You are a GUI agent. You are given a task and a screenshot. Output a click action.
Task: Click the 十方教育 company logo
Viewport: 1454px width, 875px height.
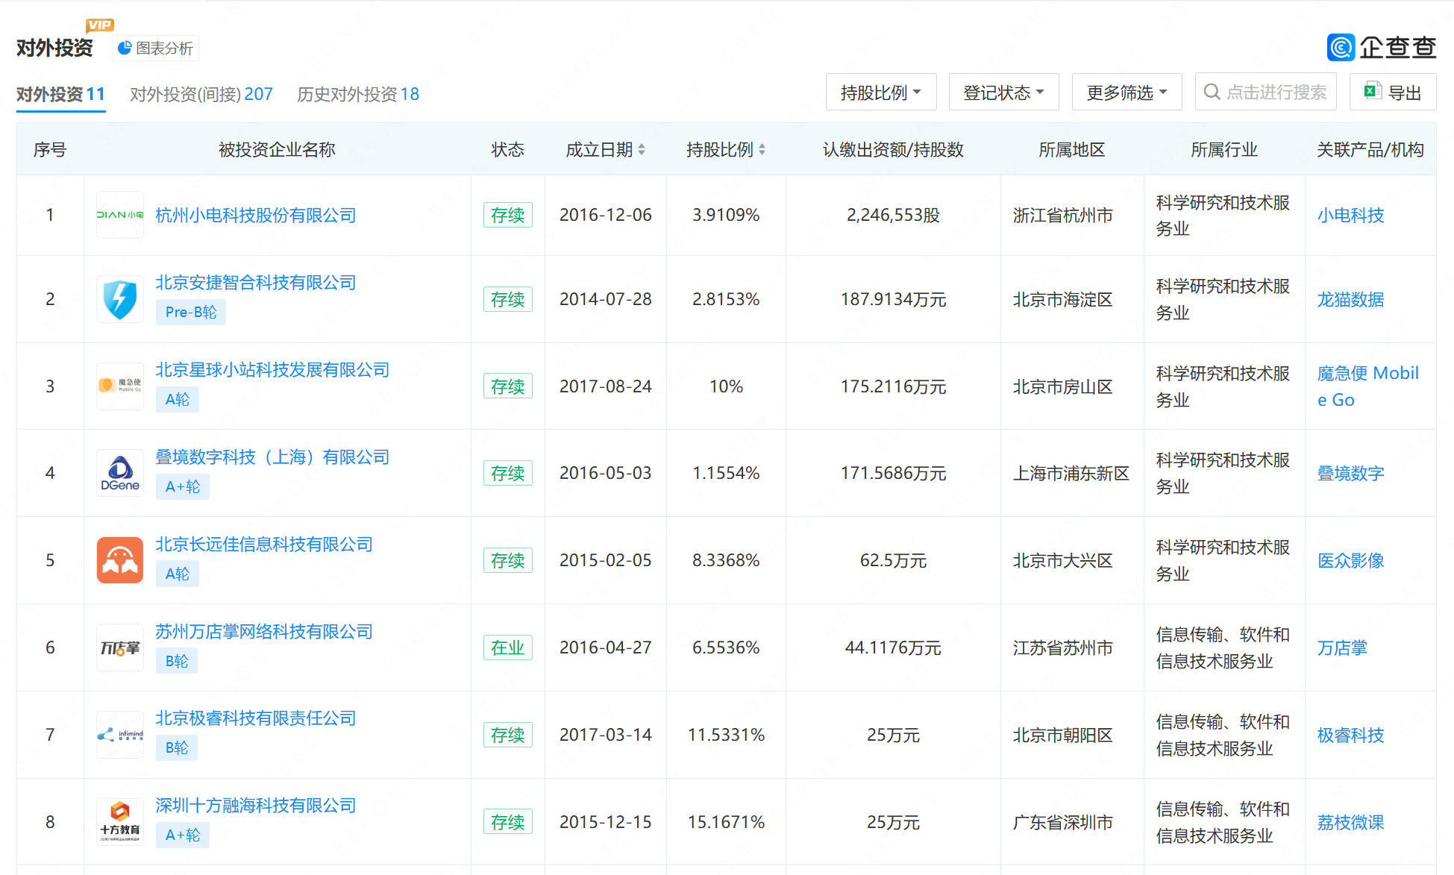coord(119,822)
